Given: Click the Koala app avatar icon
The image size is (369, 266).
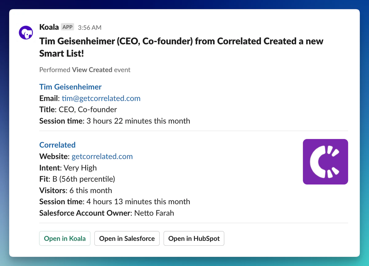Looking at the screenshot, I should click(26, 32).
